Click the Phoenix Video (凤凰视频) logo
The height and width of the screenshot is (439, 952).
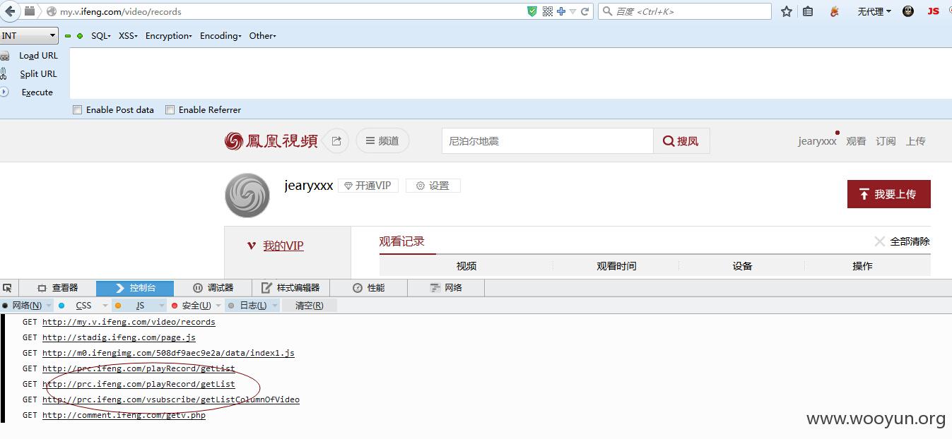(271, 141)
